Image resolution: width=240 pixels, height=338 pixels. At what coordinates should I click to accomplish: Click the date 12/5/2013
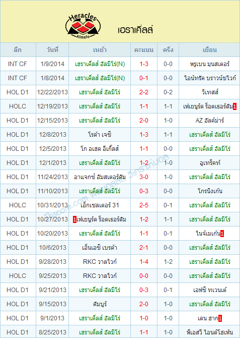pyautogui.click(x=52, y=149)
